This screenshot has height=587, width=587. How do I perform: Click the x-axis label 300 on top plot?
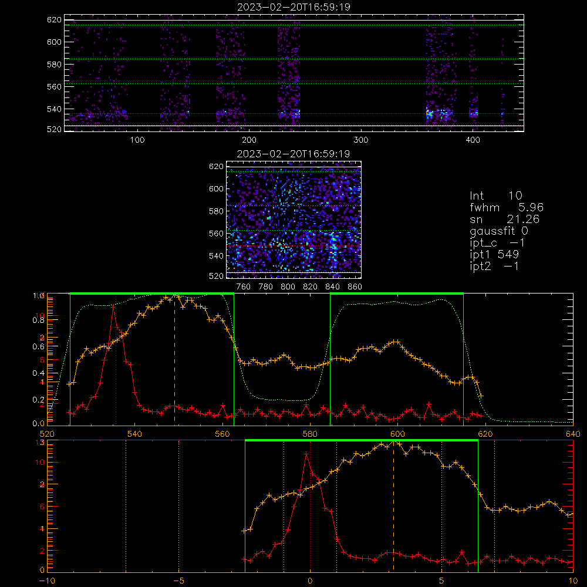coord(361,140)
